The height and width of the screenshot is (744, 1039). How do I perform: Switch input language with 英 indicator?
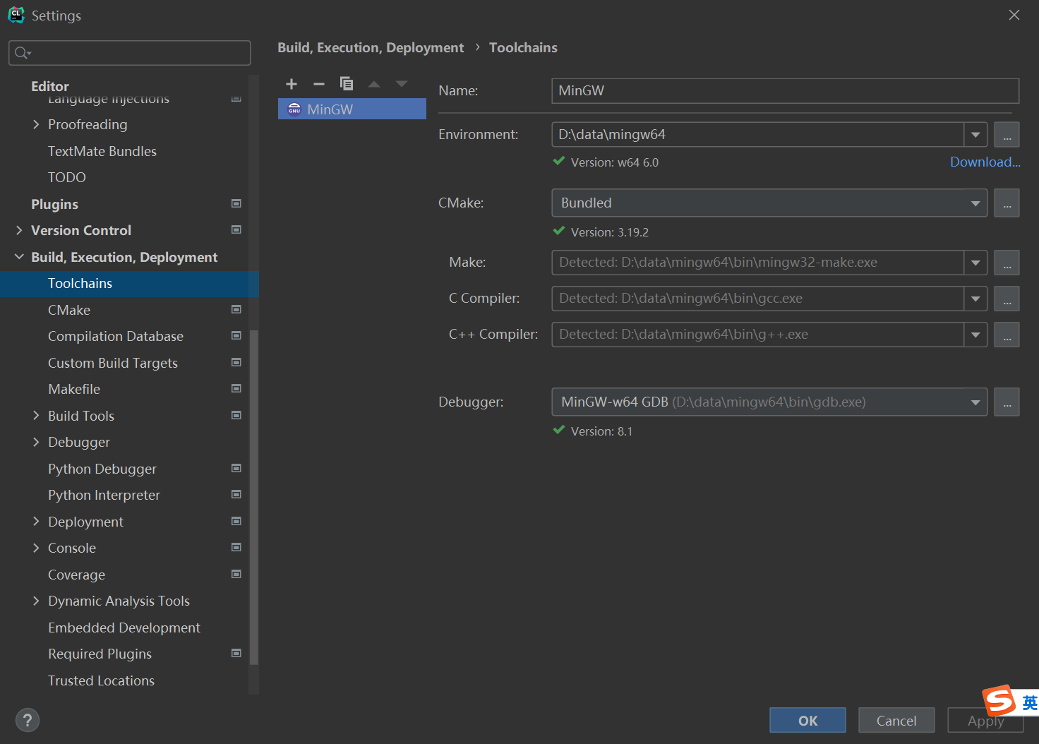1030,702
